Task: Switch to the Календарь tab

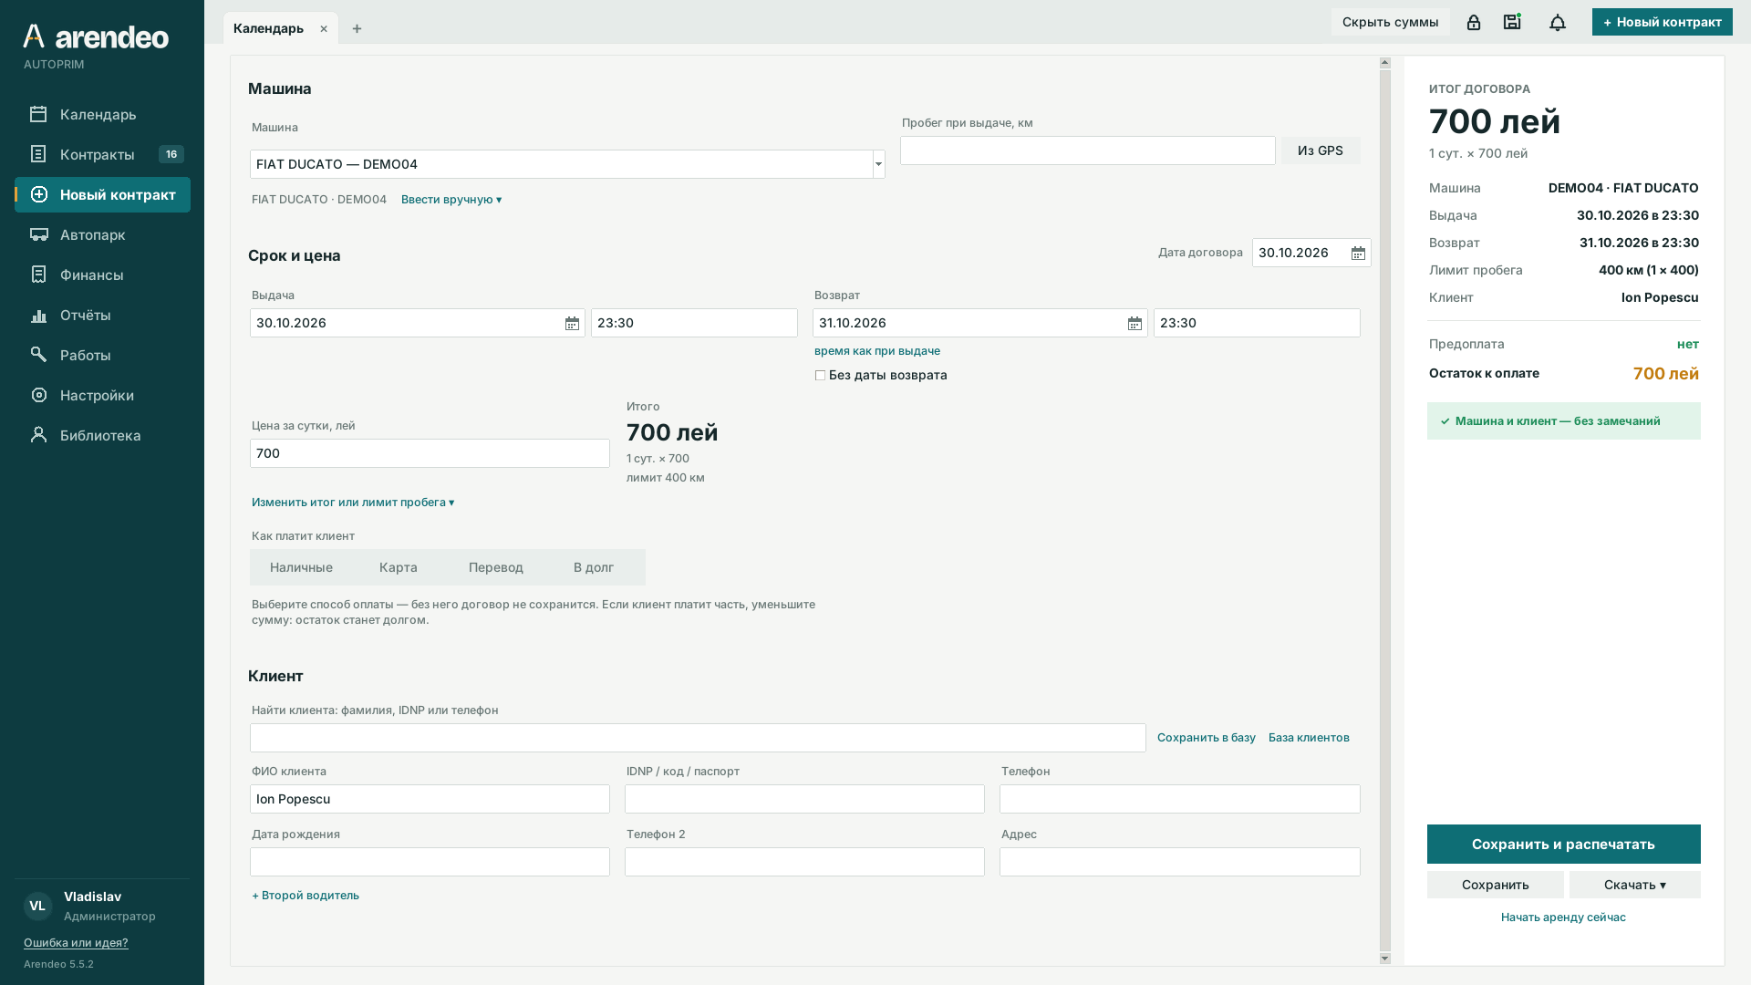Action: [x=268, y=28]
